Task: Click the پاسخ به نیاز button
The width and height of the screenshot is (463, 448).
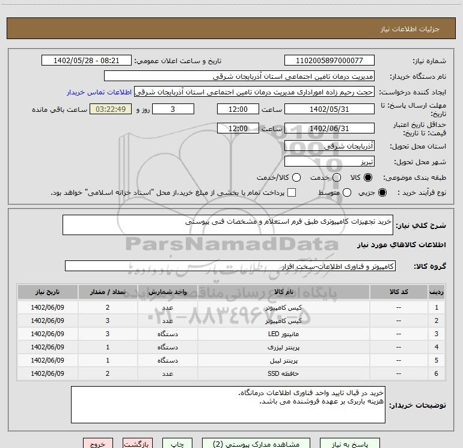Action: 349,444
